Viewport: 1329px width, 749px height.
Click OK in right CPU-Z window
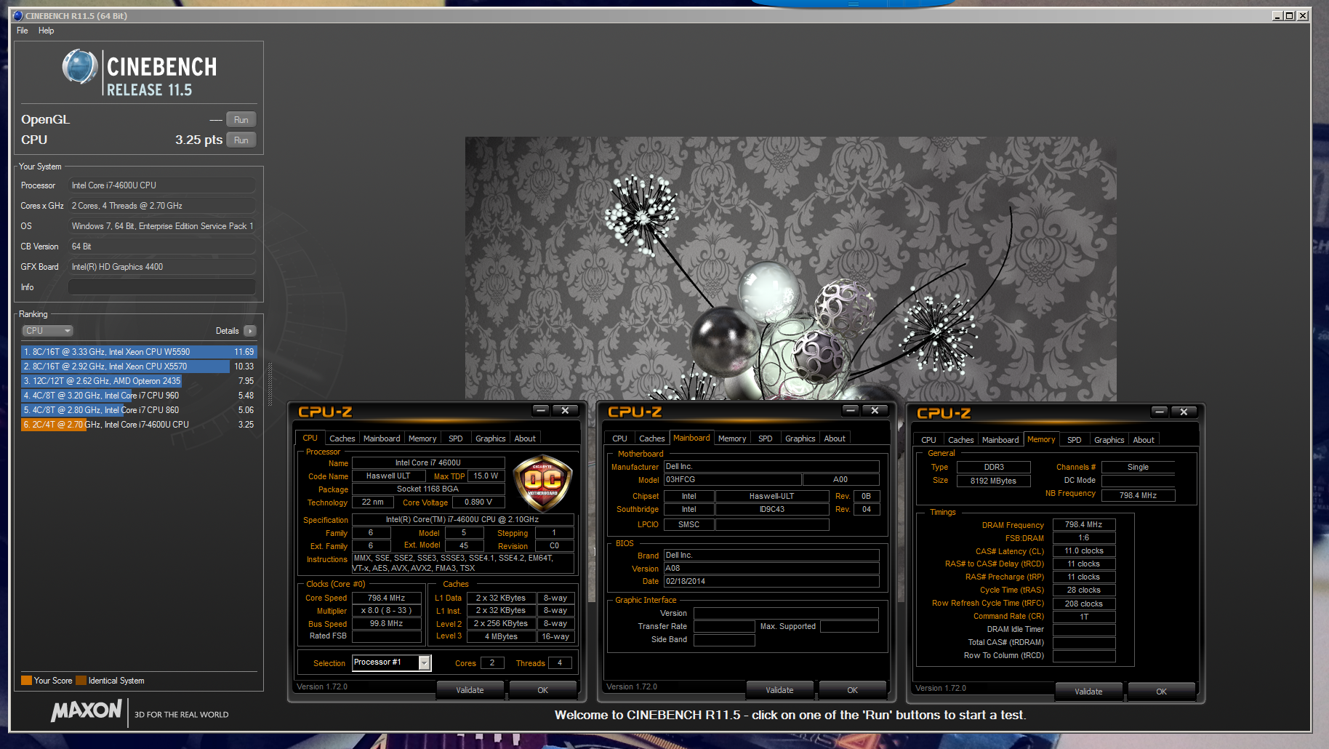click(x=1162, y=692)
